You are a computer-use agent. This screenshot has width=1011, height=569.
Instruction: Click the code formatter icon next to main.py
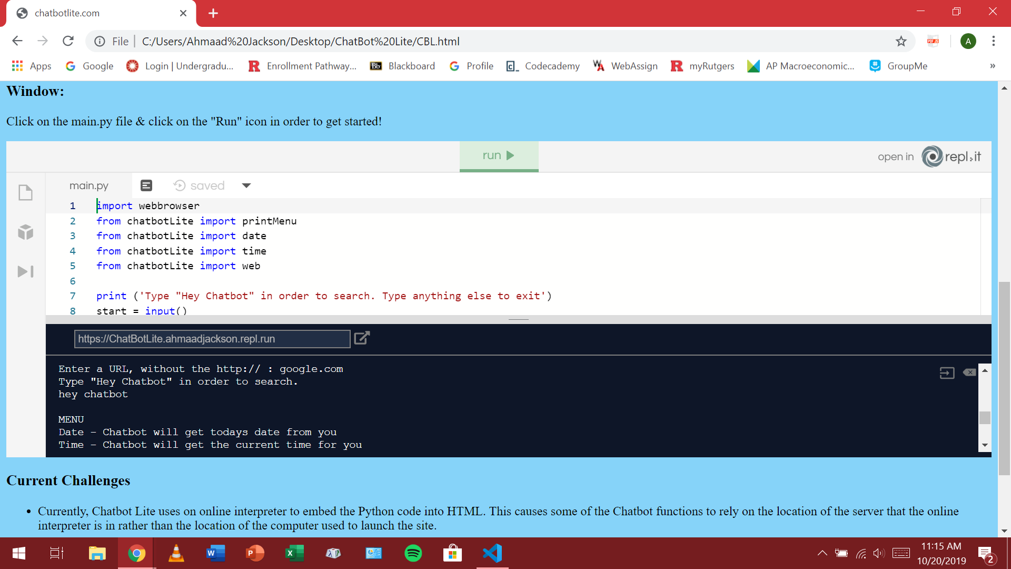[x=146, y=185]
